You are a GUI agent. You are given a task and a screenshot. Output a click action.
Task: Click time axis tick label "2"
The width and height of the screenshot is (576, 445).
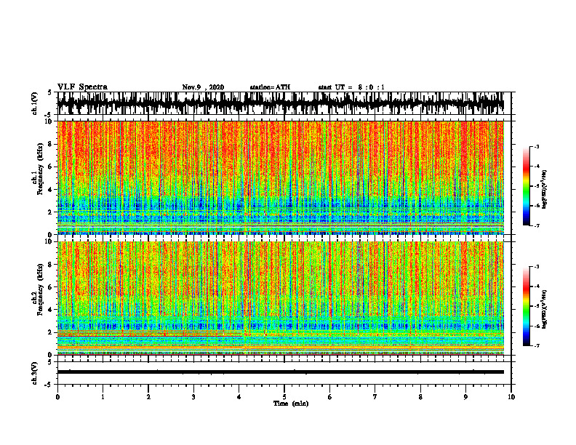click(148, 397)
